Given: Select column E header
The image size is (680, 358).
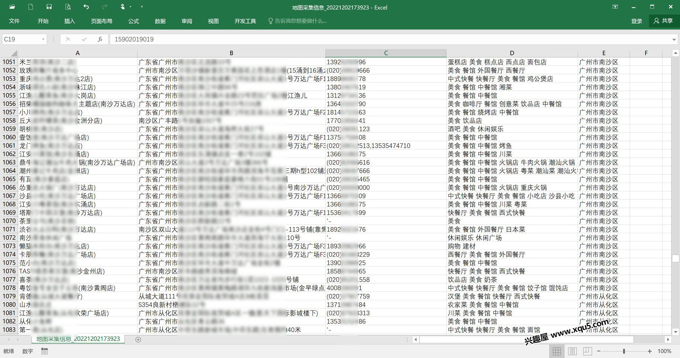Looking at the screenshot, I should tap(604, 53).
